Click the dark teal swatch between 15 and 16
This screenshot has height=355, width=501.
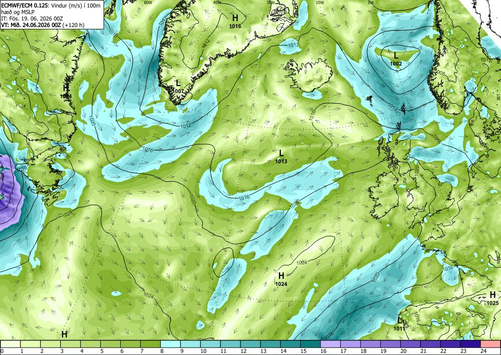[x=310, y=344]
